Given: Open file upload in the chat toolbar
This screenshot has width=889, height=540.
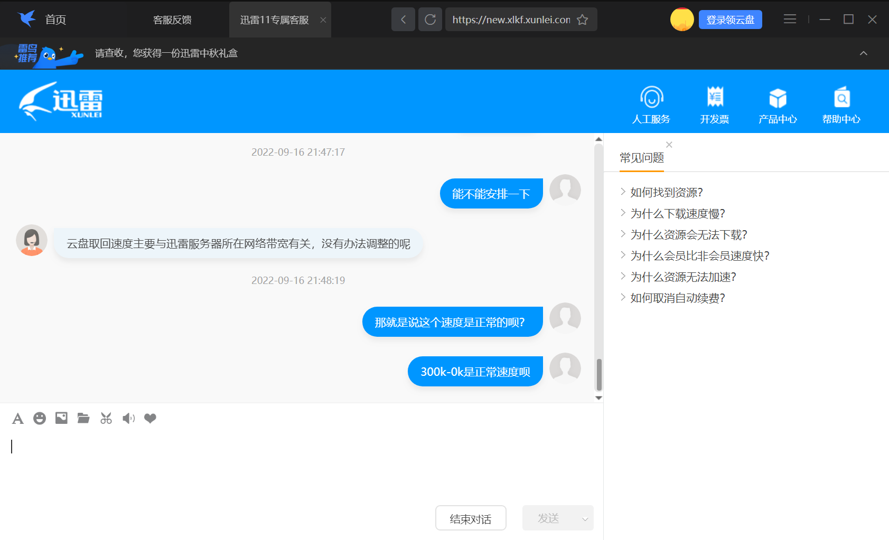Looking at the screenshot, I should (x=83, y=418).
